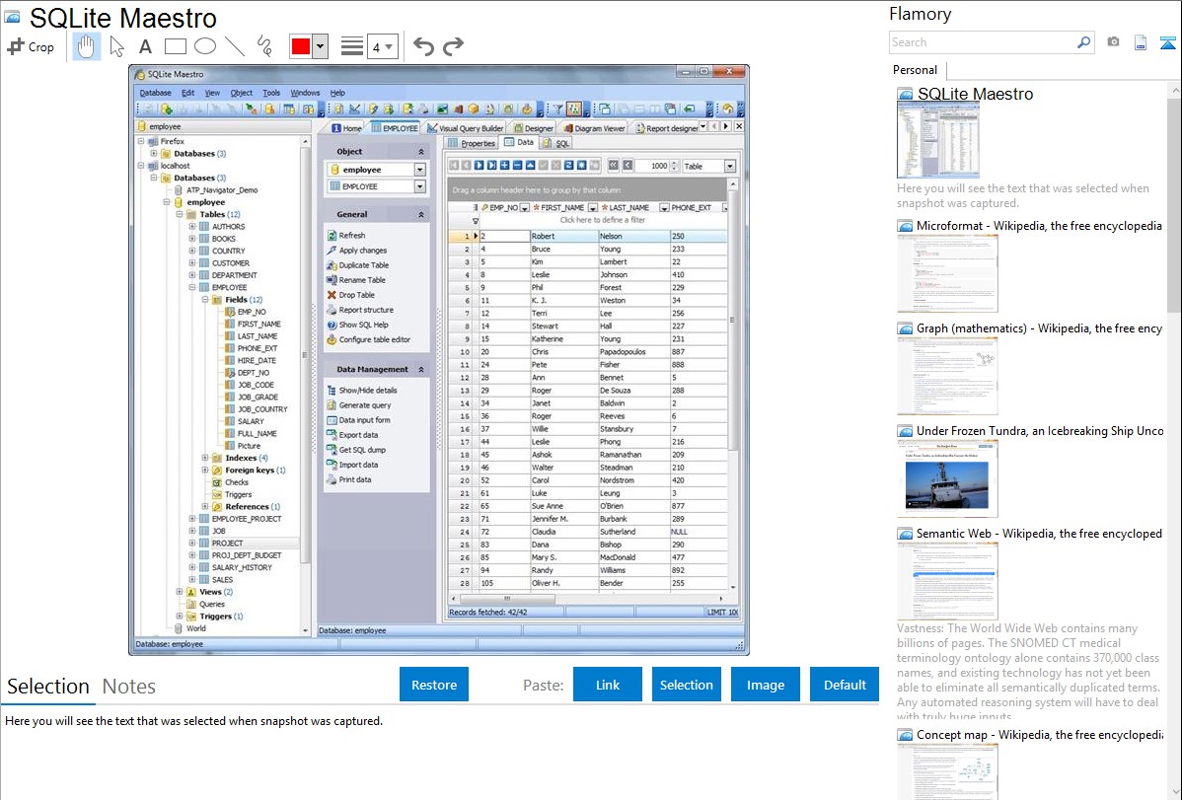Pick the ellipse shape tool
The height and width of the screenshot is (800, 1182).
pos(204,46)
